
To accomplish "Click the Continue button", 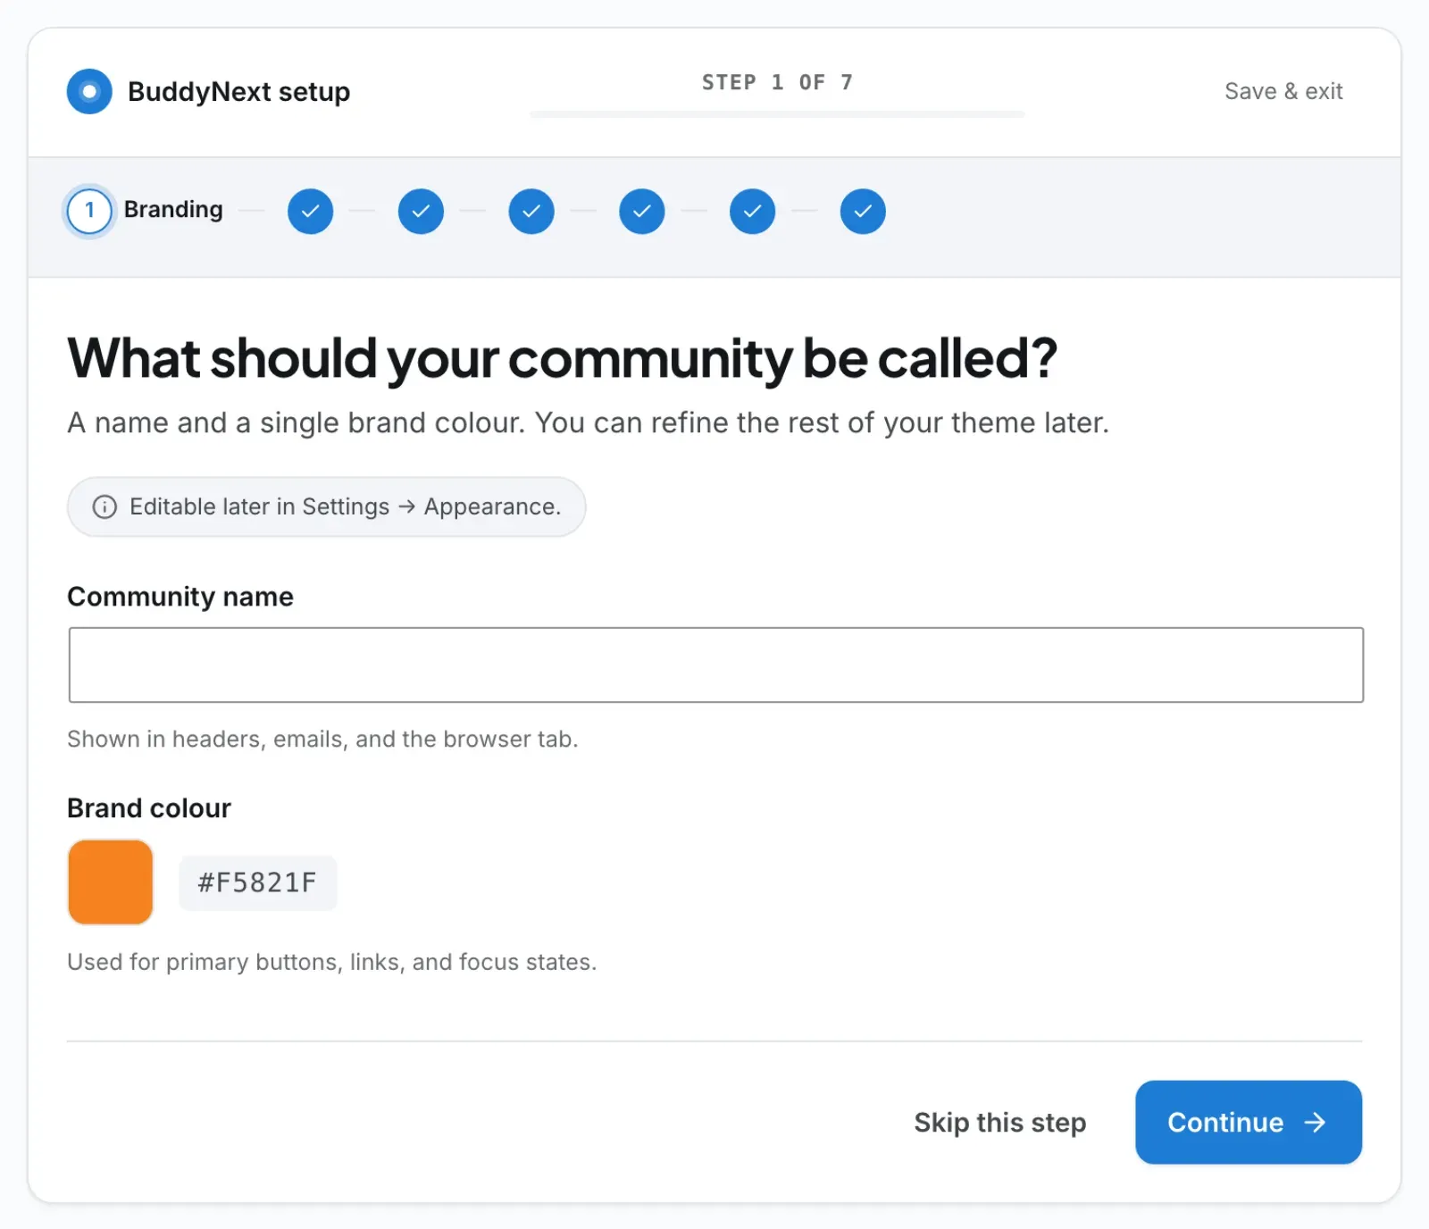I will (1249, 1122).
